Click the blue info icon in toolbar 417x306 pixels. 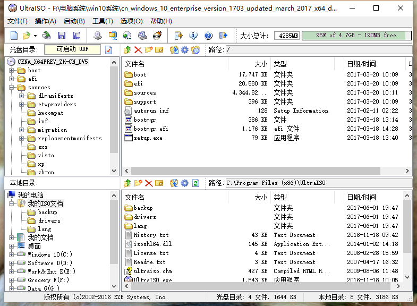193,36
